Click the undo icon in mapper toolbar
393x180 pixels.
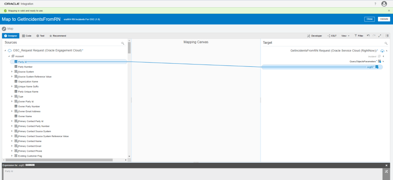click(368, 36)
